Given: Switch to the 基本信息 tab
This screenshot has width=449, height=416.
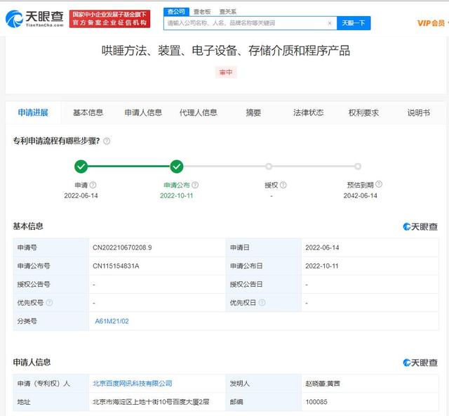Looking at the screenshot, I should coord(88,112).
